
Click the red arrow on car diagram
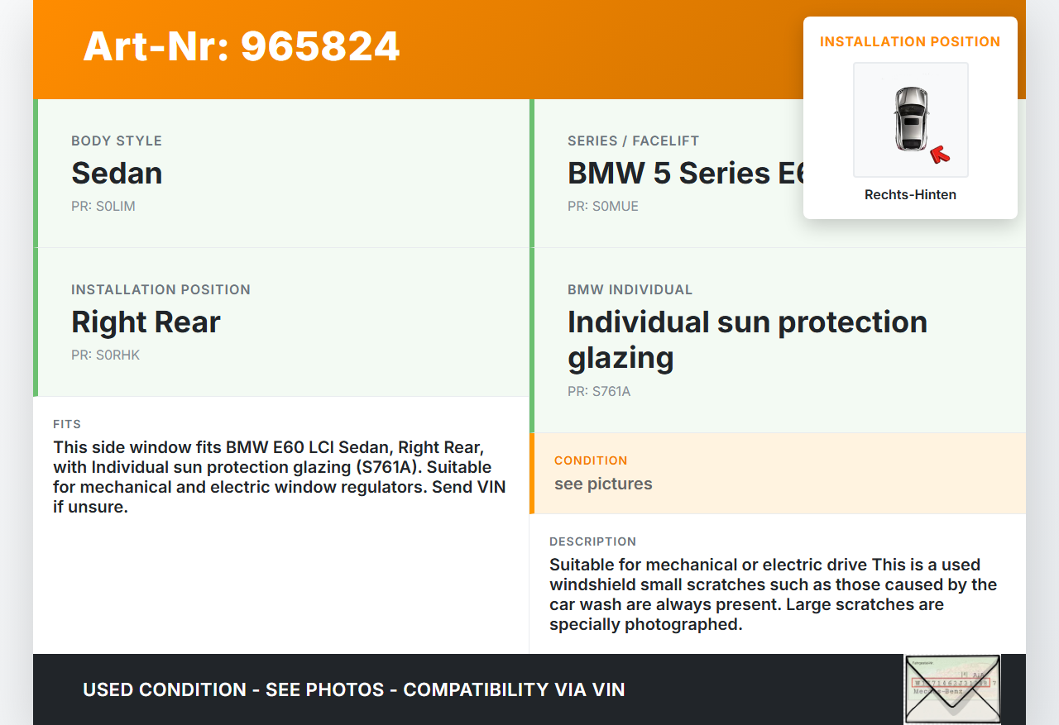pyautogui.click(x=939, y=154)
